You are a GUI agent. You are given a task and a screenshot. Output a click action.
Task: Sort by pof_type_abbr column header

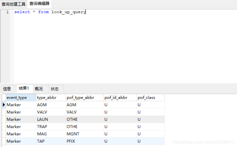click(x=85, y=97)
